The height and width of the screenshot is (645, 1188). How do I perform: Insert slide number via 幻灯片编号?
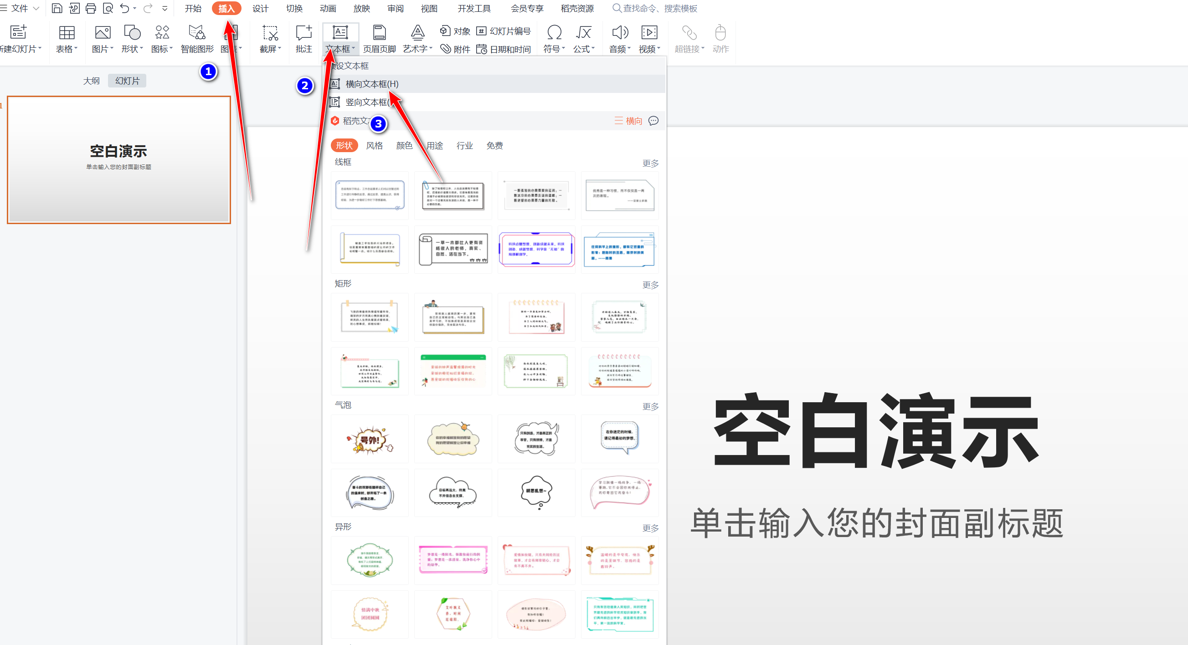[x=505, y=31]
